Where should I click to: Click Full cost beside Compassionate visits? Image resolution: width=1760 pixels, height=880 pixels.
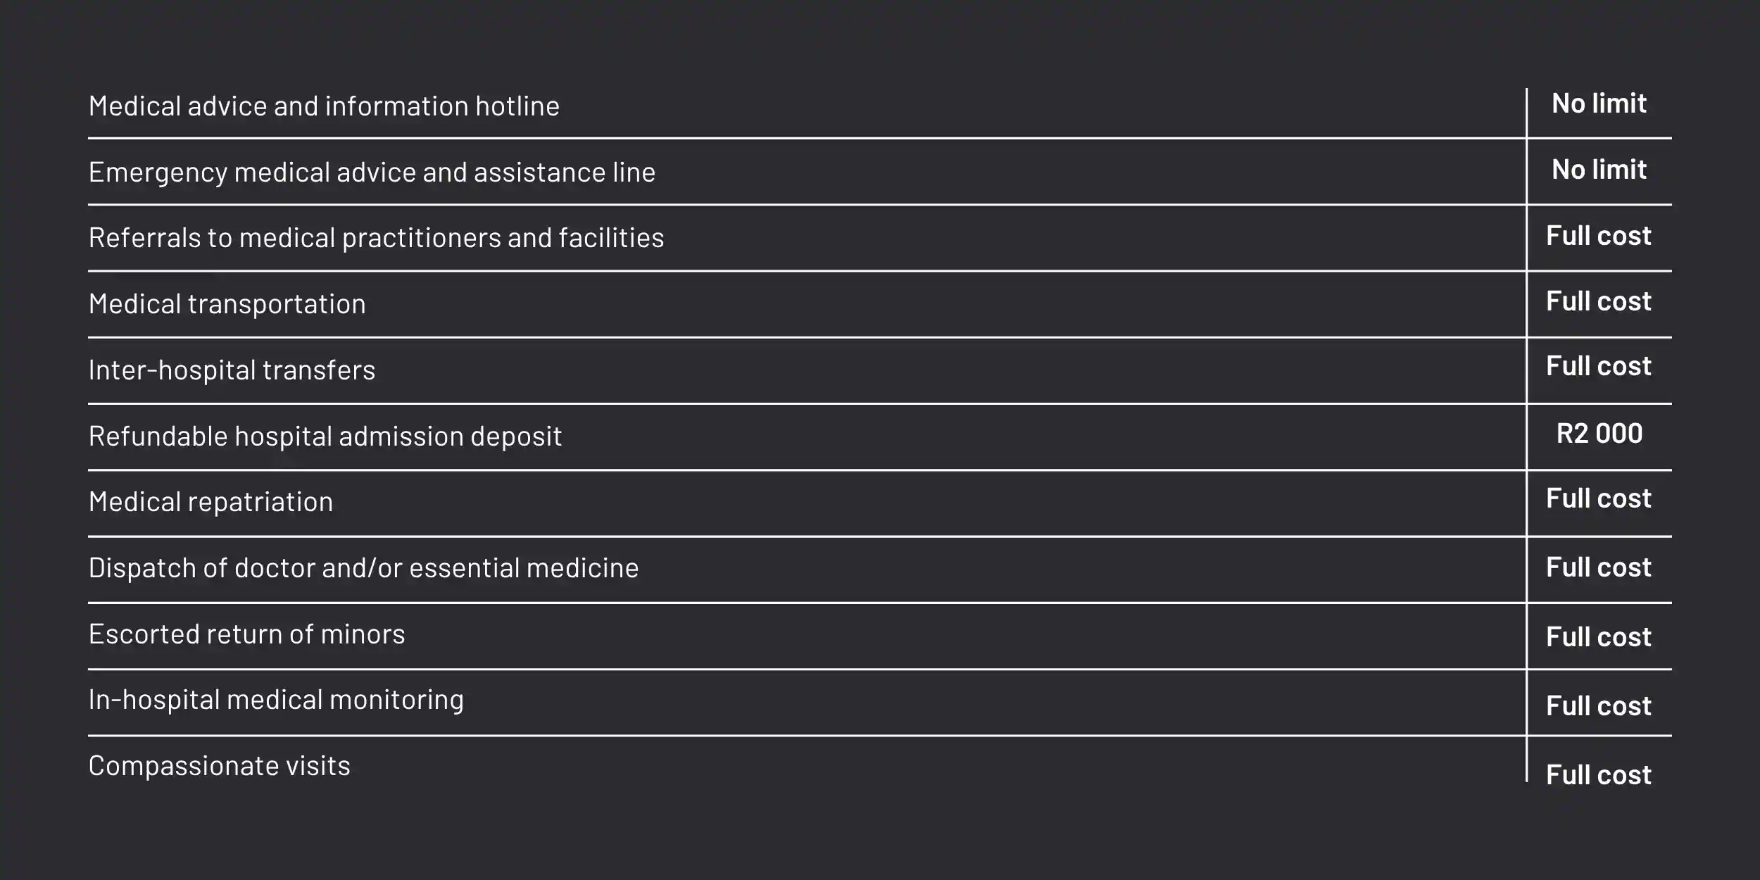coord(1598,775)
